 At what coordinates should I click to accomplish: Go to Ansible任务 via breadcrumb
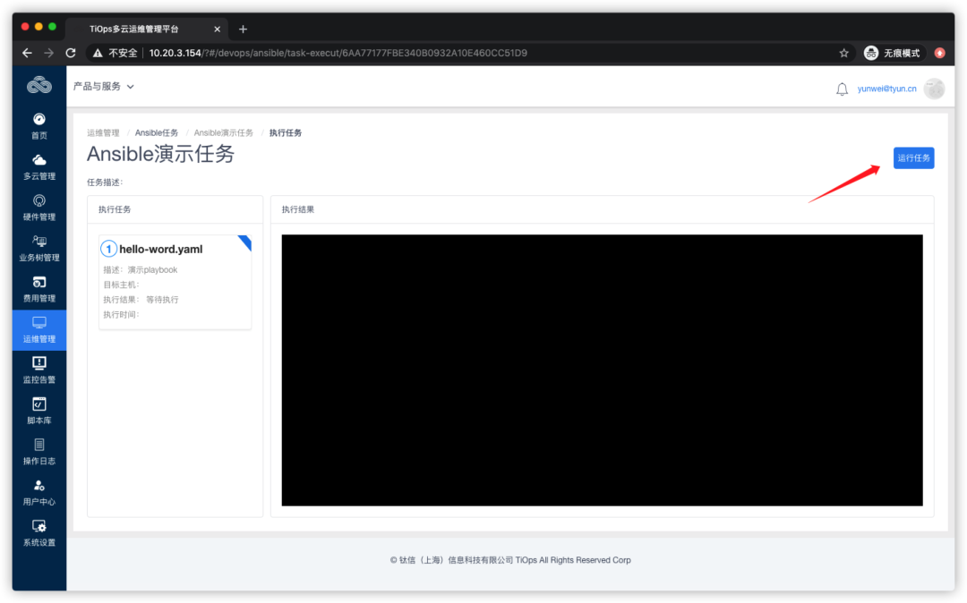[157, 132]
